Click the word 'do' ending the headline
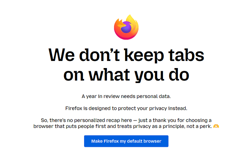Viewport: 246px width, 160px height. click(x=179, y=74)
